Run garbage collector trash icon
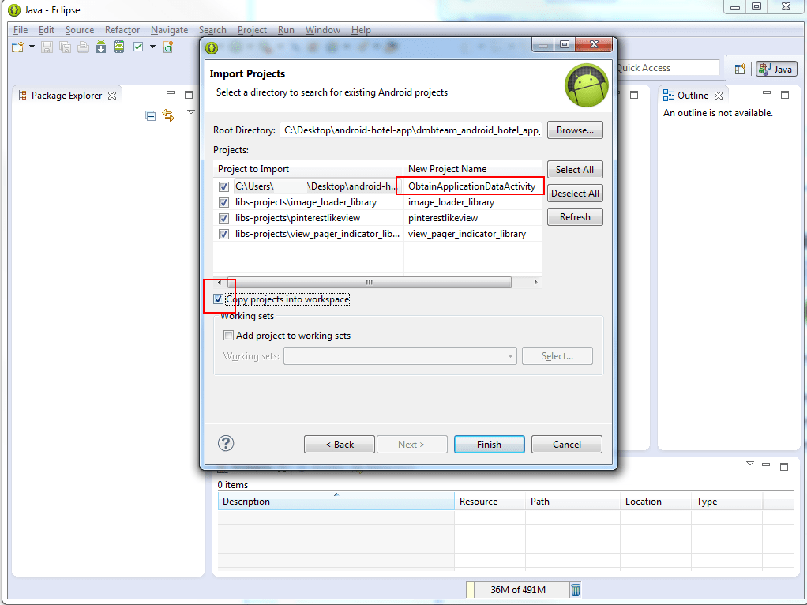Screen dimensions: 807x605 (x=576, y=589)
